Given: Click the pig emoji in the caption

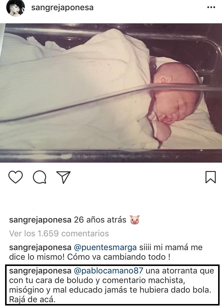Looking at the screenshot, I should point(135,220).
